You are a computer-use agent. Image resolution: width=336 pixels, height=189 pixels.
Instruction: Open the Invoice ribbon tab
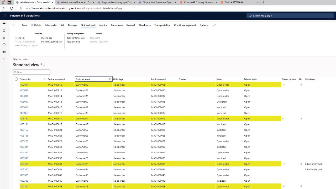point(103,25)
